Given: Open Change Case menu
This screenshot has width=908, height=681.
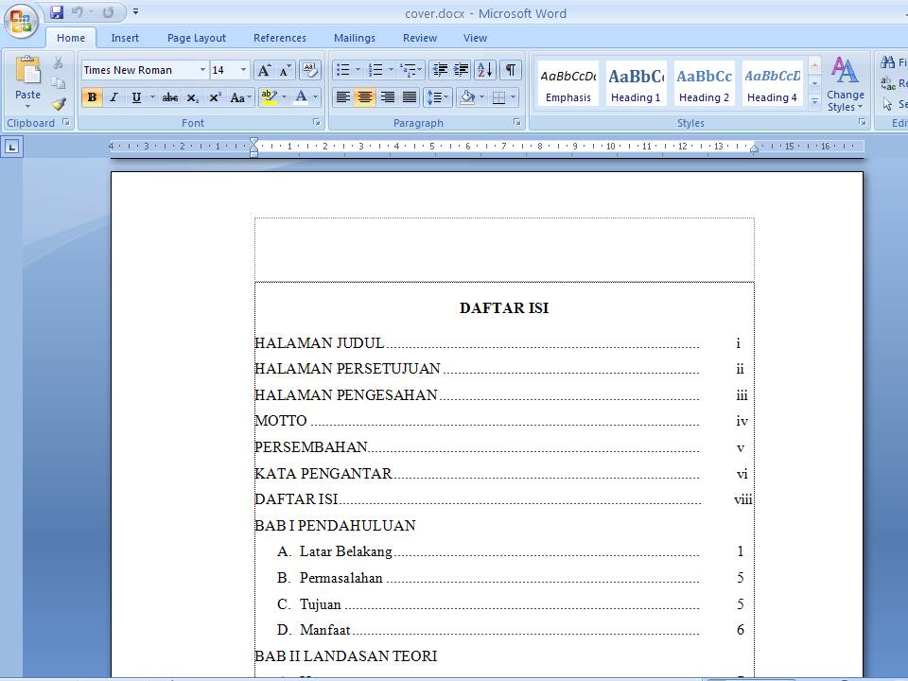Looking at the screenshot, I should [240, 97].
